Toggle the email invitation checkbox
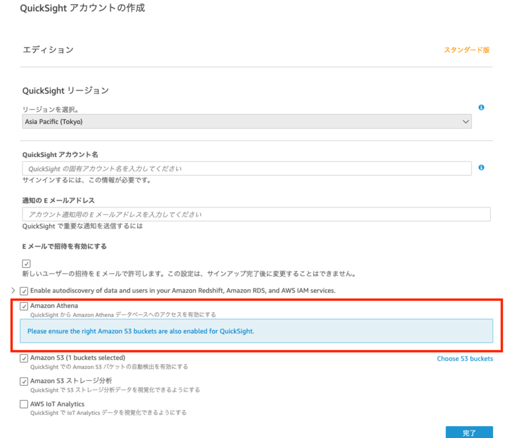The height and width of the screenshot is (438, 530). [26, 264]
